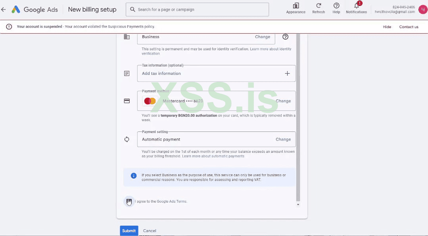Focus the 'Search for a page or campaign' field
Viewport: 428px width, 236px height.
tap(197, 10)
